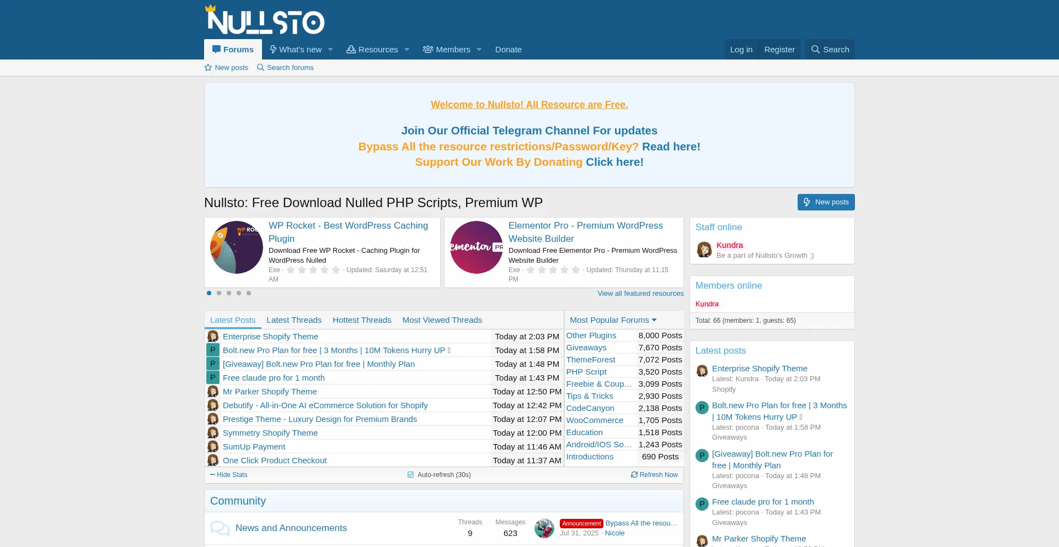The width and height of the screenshot is (1059, 547).
Task: Click avatar beside SumUp Payment post
Action: coord(213,446)
